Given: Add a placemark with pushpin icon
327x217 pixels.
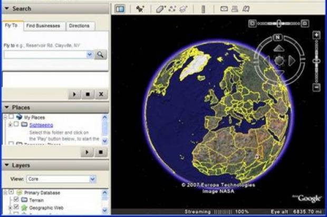Looking at the screenshot, I should pyautogui.click(x=140, y=9).
